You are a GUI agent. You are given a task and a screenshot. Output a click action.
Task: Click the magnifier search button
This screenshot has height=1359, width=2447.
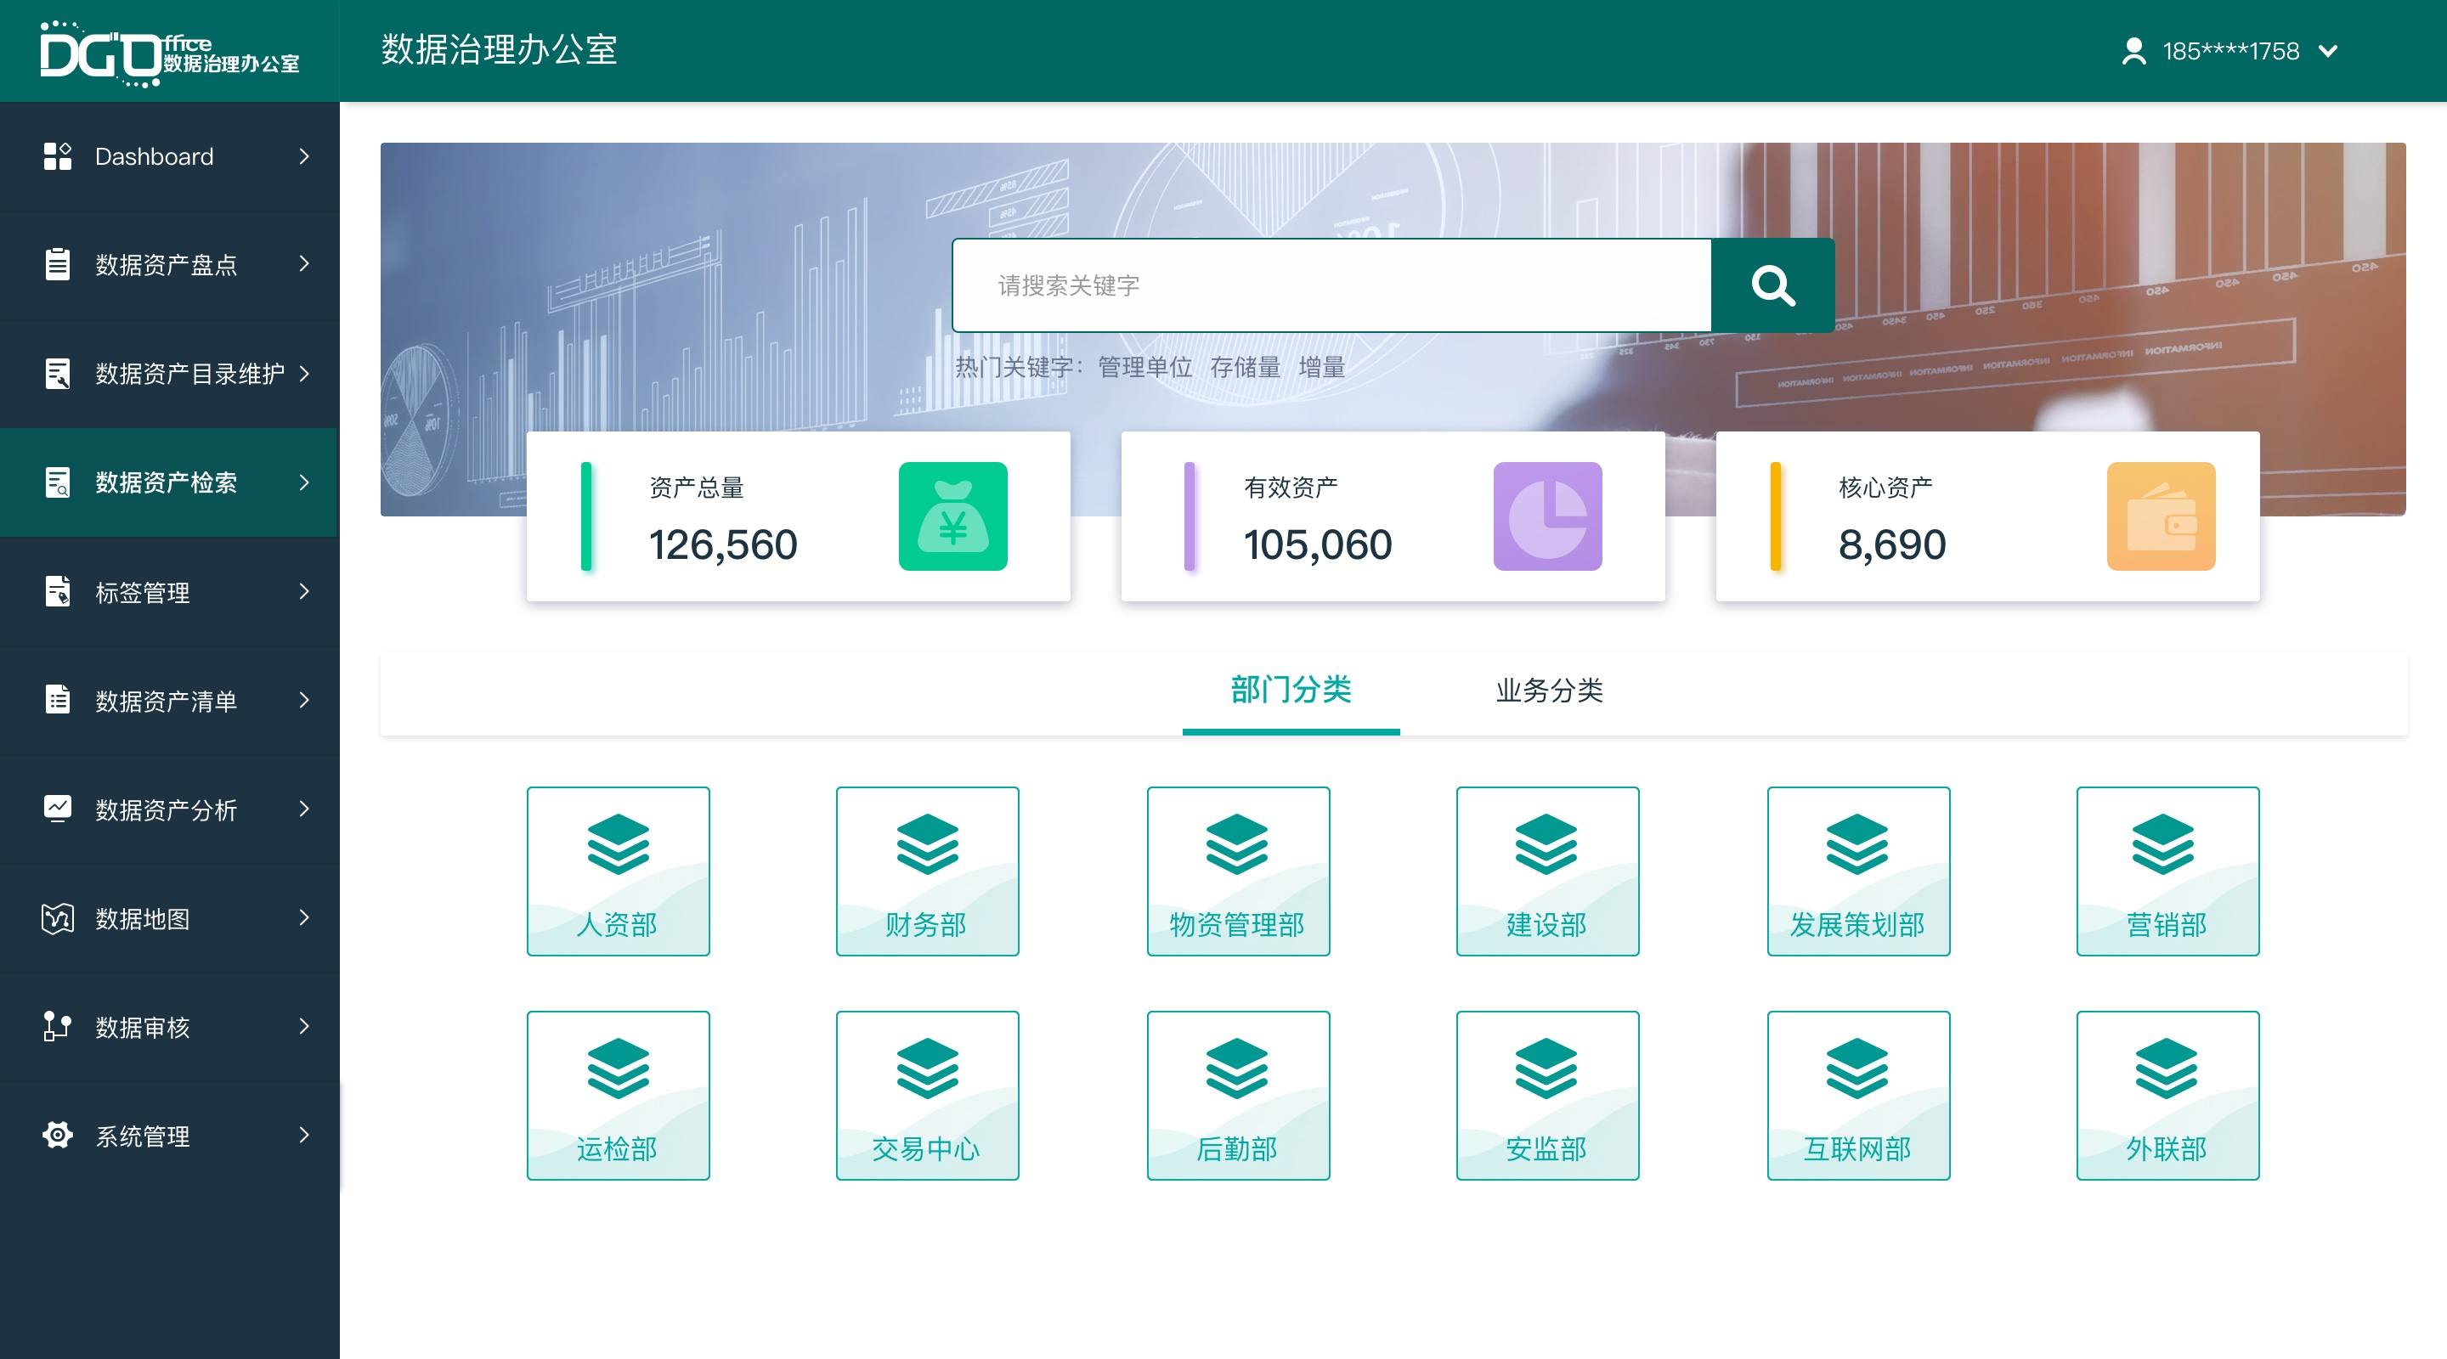point(1772,285)
